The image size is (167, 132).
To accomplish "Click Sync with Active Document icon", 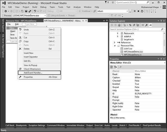I will pos(130,25).
